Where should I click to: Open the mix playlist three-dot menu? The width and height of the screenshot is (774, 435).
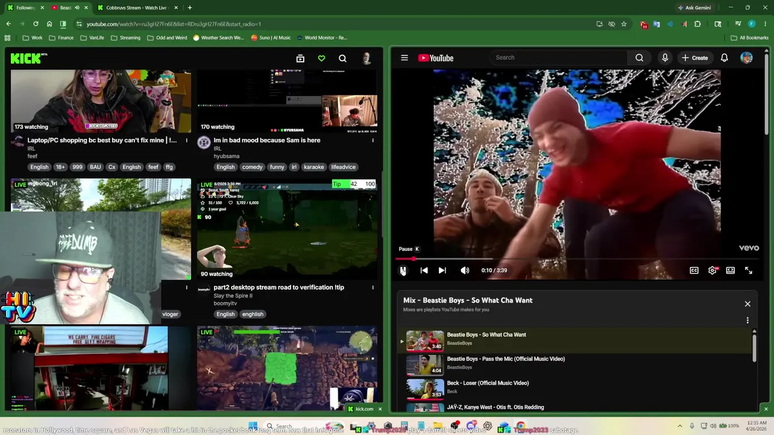coord(747,320)
